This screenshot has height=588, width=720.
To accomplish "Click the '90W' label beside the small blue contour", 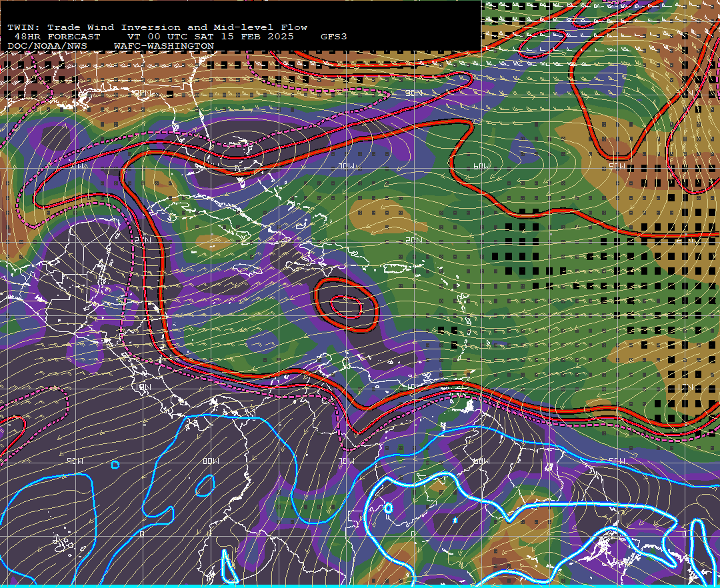I will point(75,461).
